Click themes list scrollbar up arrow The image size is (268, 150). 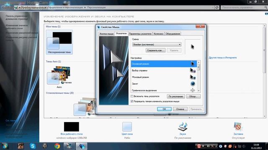pyautogui.click(x=264, y=26)
